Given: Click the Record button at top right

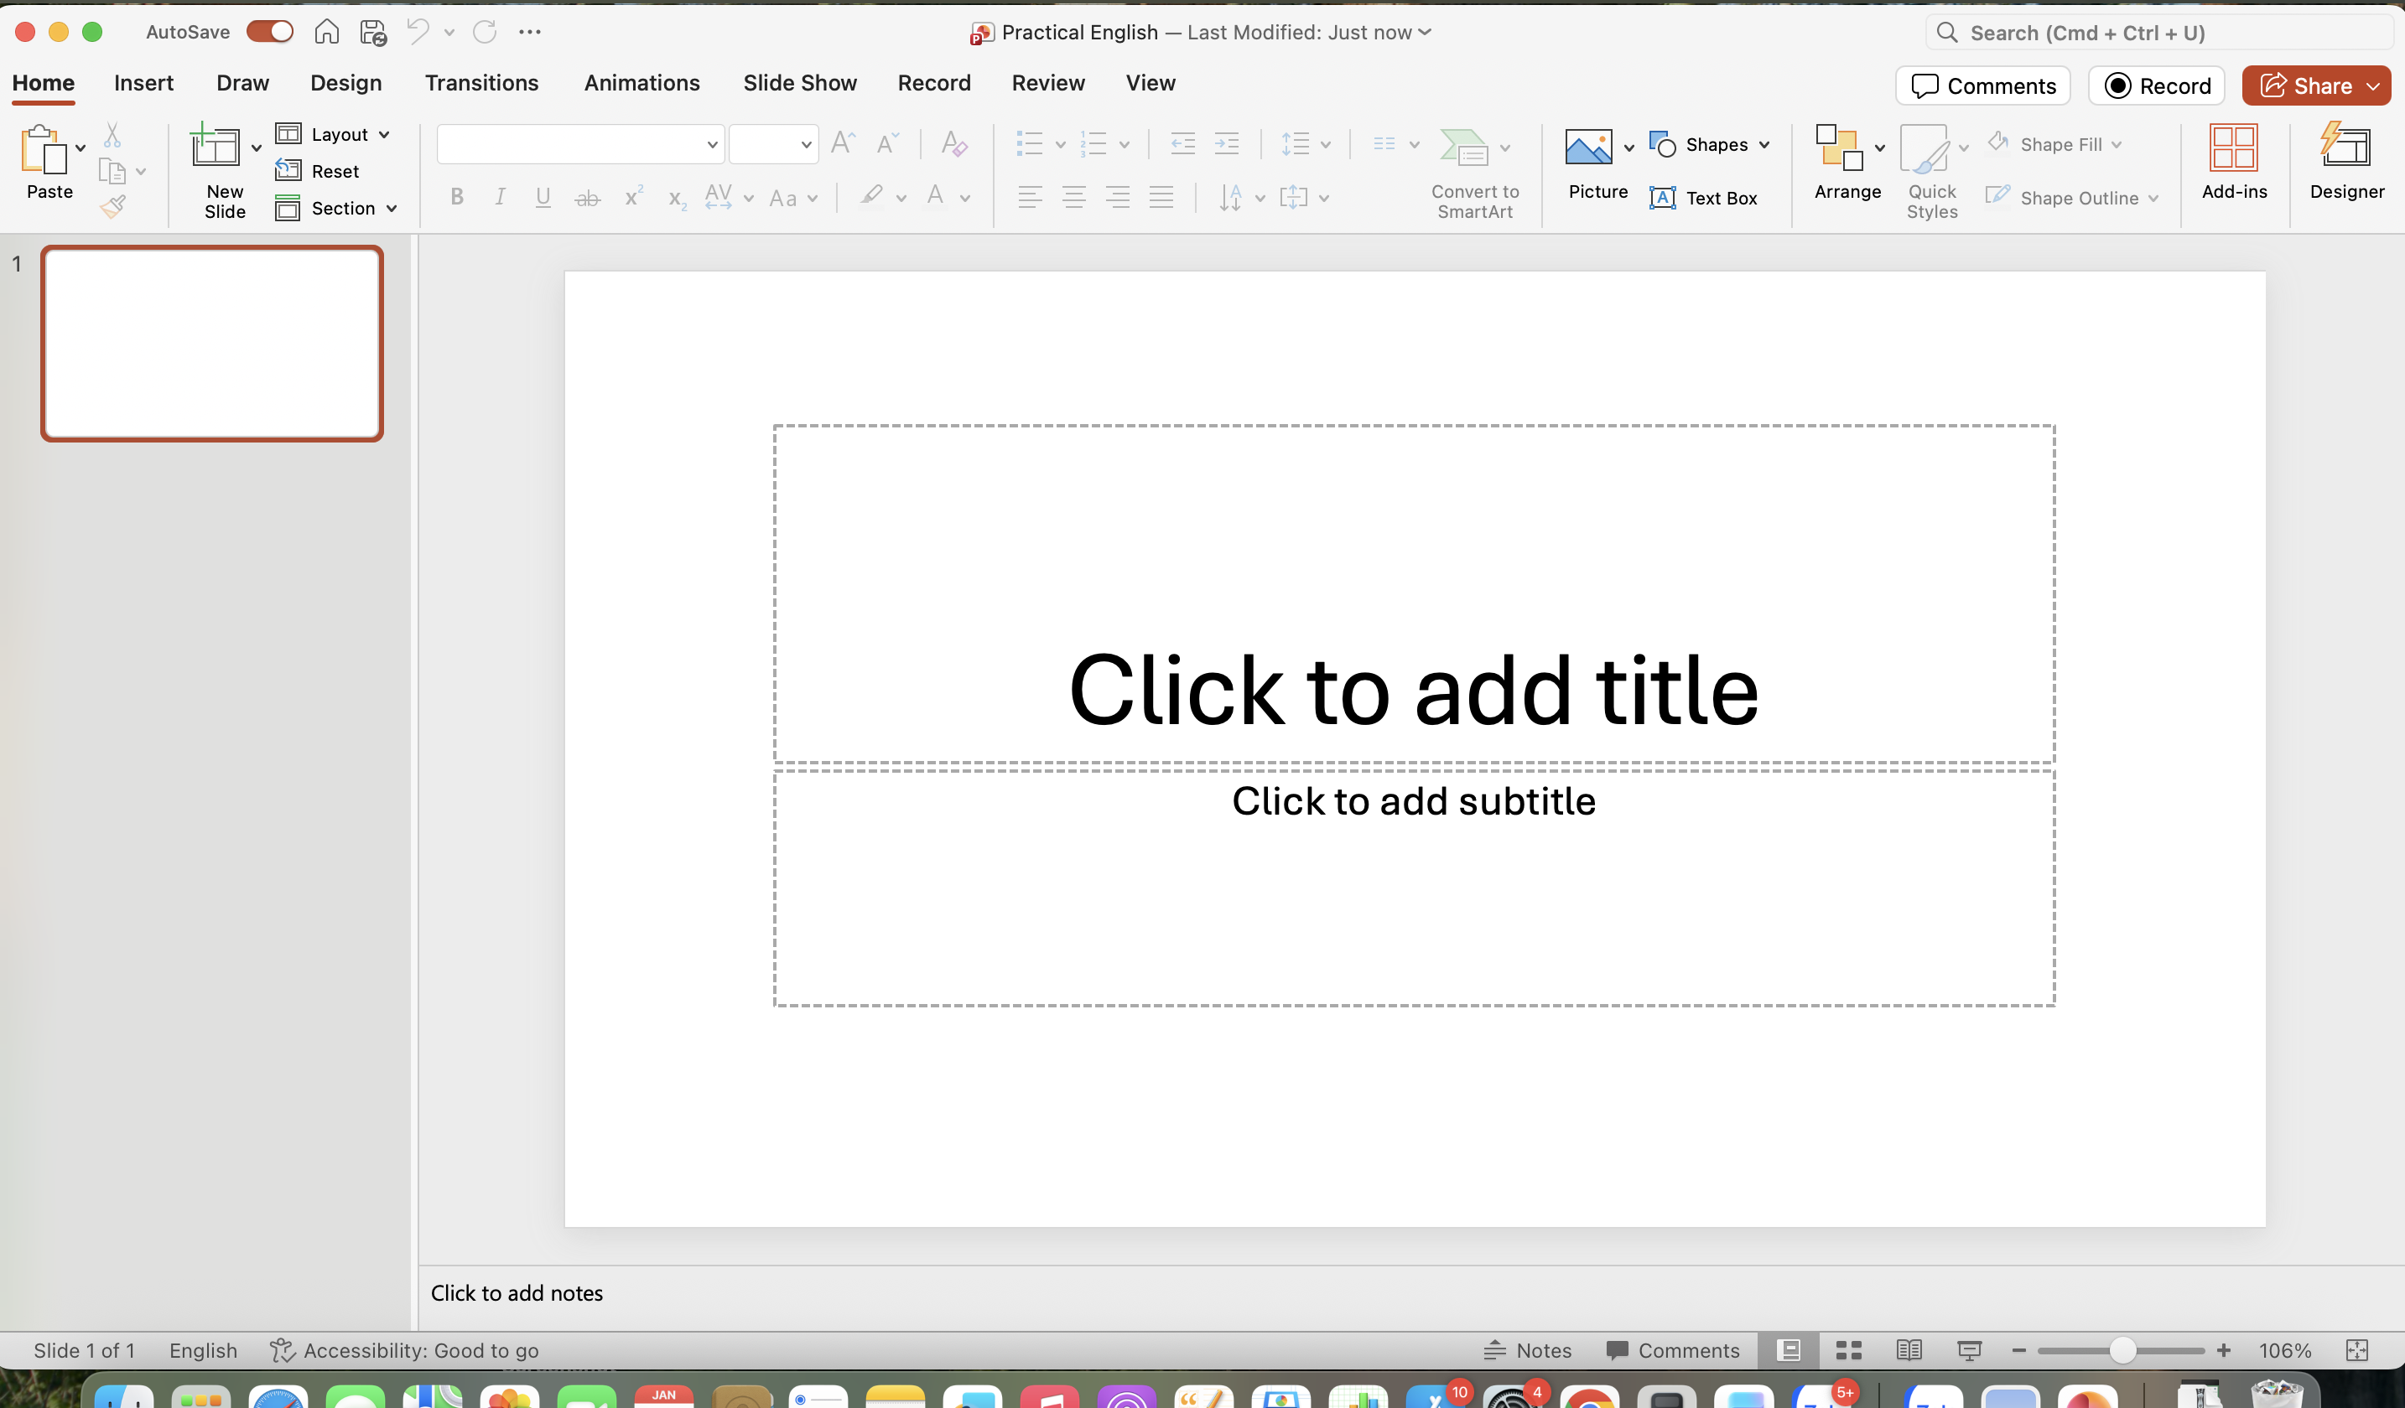Looking at the screenshot, I should (2157, 85).
